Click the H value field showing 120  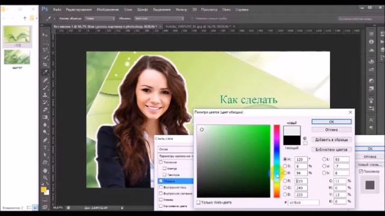[x=301, y=159]
